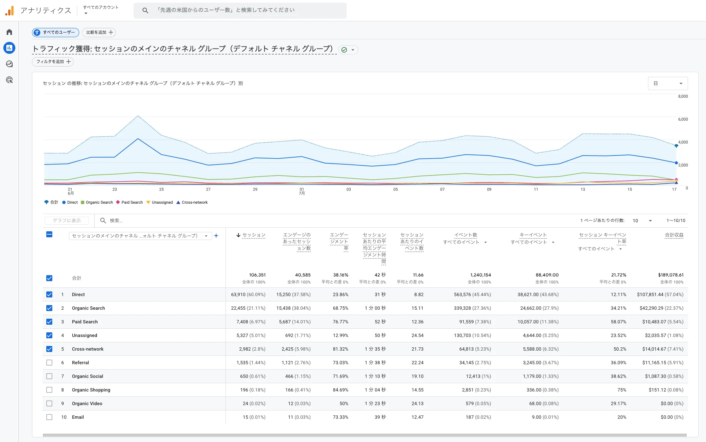Click the green check status icon by title
Image resolution: width=706 pixels, height=442 pixels.
click(x=344, y=50)
